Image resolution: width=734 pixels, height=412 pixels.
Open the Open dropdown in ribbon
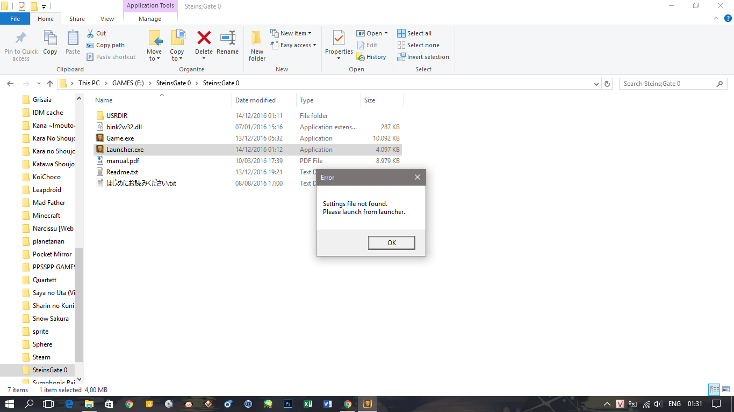tap(372, 33)
